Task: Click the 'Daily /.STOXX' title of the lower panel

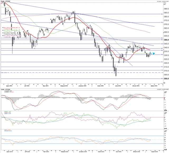Action: click(6, 89)
